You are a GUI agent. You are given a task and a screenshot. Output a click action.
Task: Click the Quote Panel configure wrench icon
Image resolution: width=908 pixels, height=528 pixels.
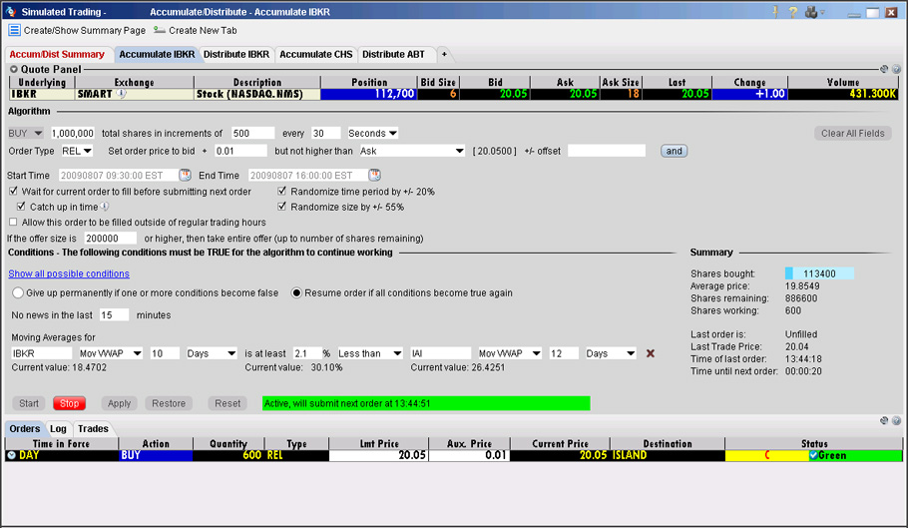[x=884, y=69]
